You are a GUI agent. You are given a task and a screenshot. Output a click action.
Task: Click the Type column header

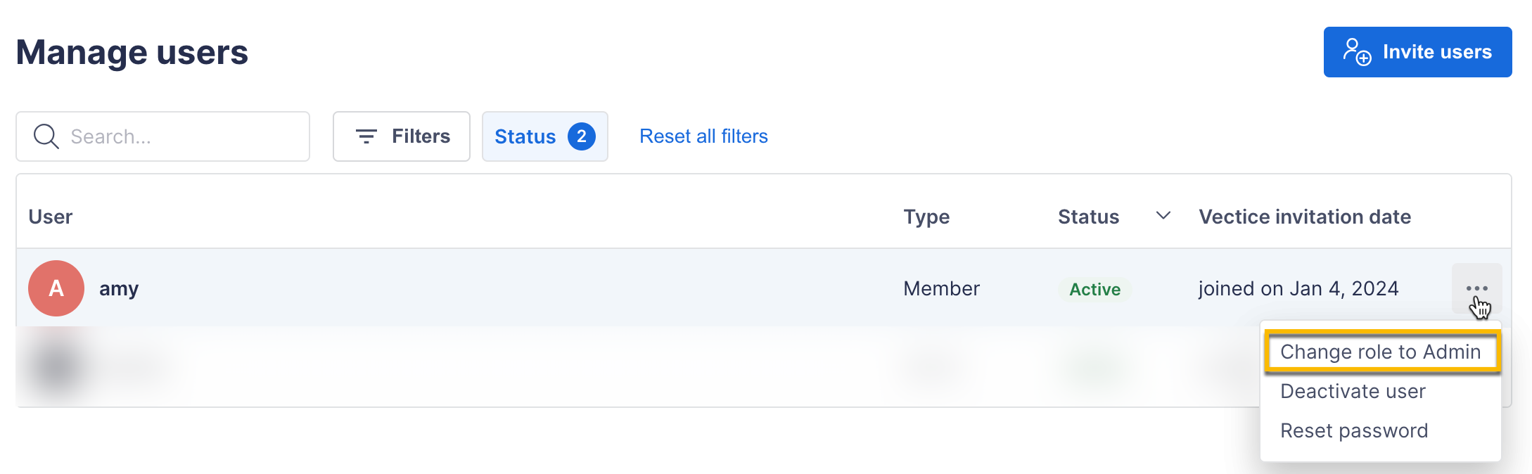tap(926, 217)
